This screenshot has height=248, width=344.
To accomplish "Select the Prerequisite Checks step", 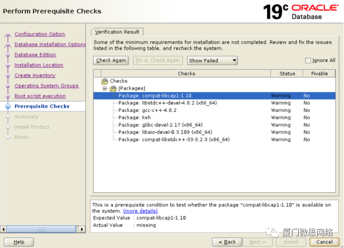I will coord(42,106).
